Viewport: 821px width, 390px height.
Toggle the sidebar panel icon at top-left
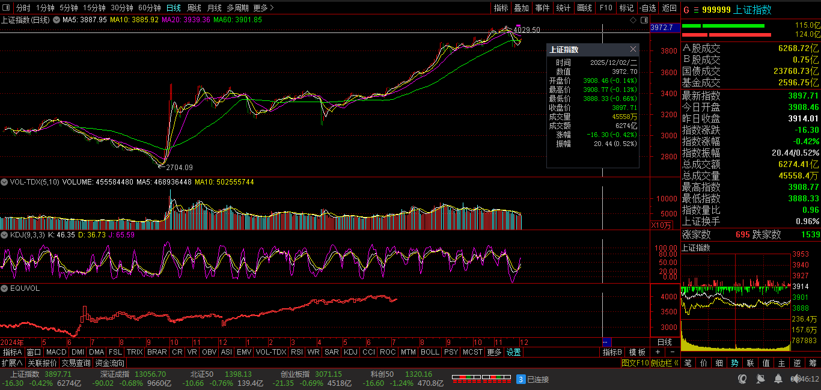pos(7,8)
